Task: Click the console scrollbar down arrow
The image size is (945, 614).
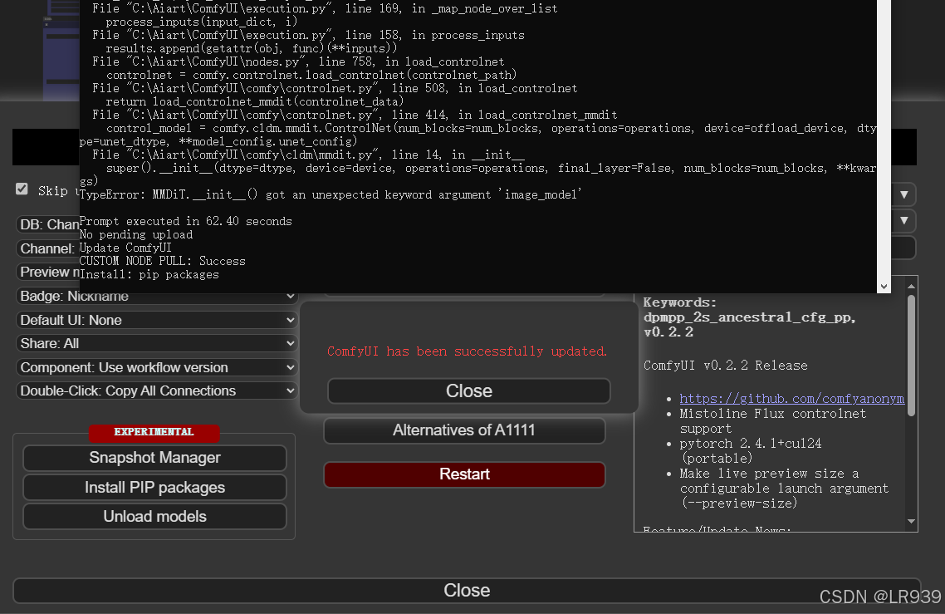Action: [x=884, y=287]
